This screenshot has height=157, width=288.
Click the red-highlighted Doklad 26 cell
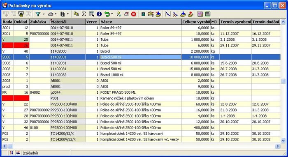tap(21, 46)
